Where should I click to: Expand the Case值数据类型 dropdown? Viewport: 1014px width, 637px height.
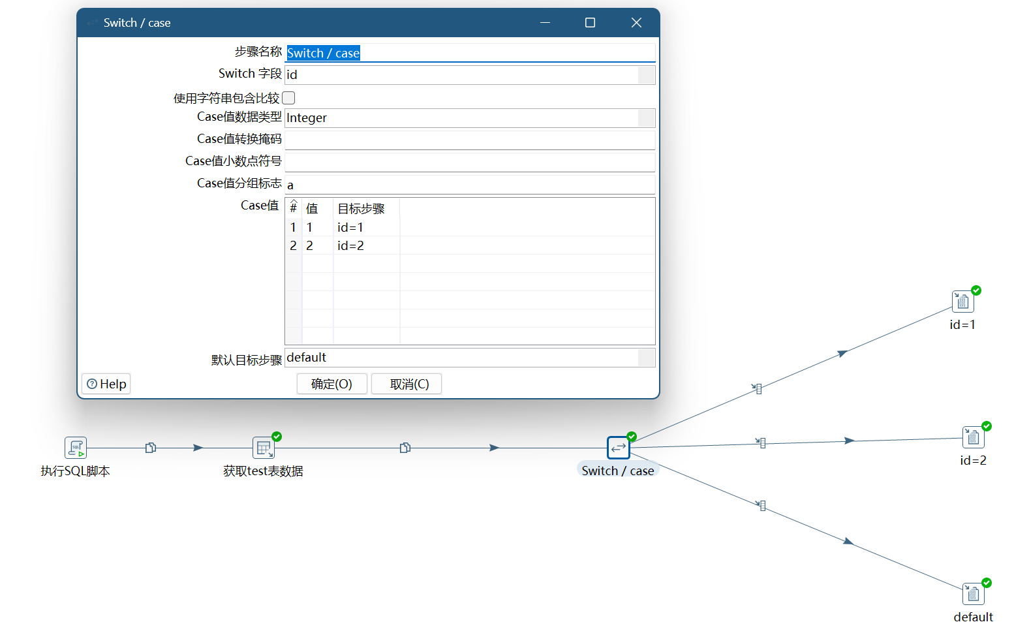pyautogui.click(x=646, y=118)
